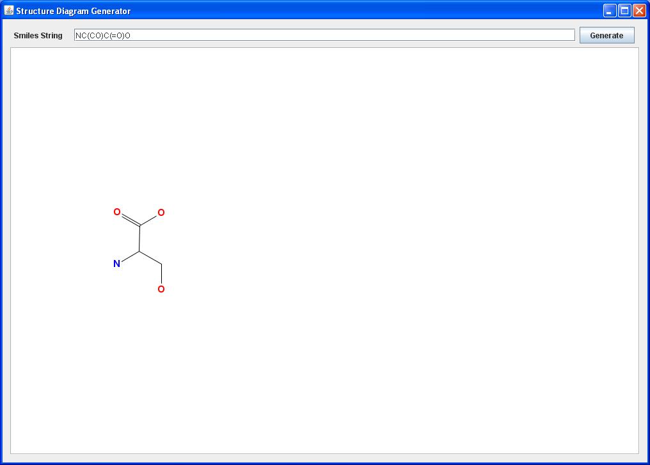Viewport: 650px width, 465px height.
Task: Click the Smiles String label
Action: 38,35
